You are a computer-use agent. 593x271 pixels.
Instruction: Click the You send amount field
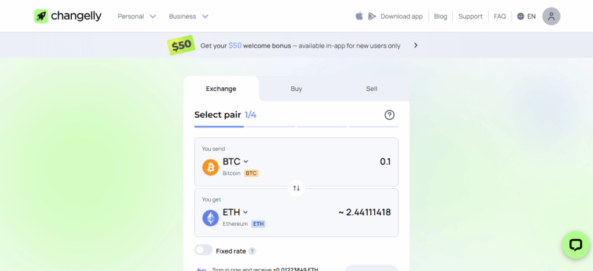(359, 162)
